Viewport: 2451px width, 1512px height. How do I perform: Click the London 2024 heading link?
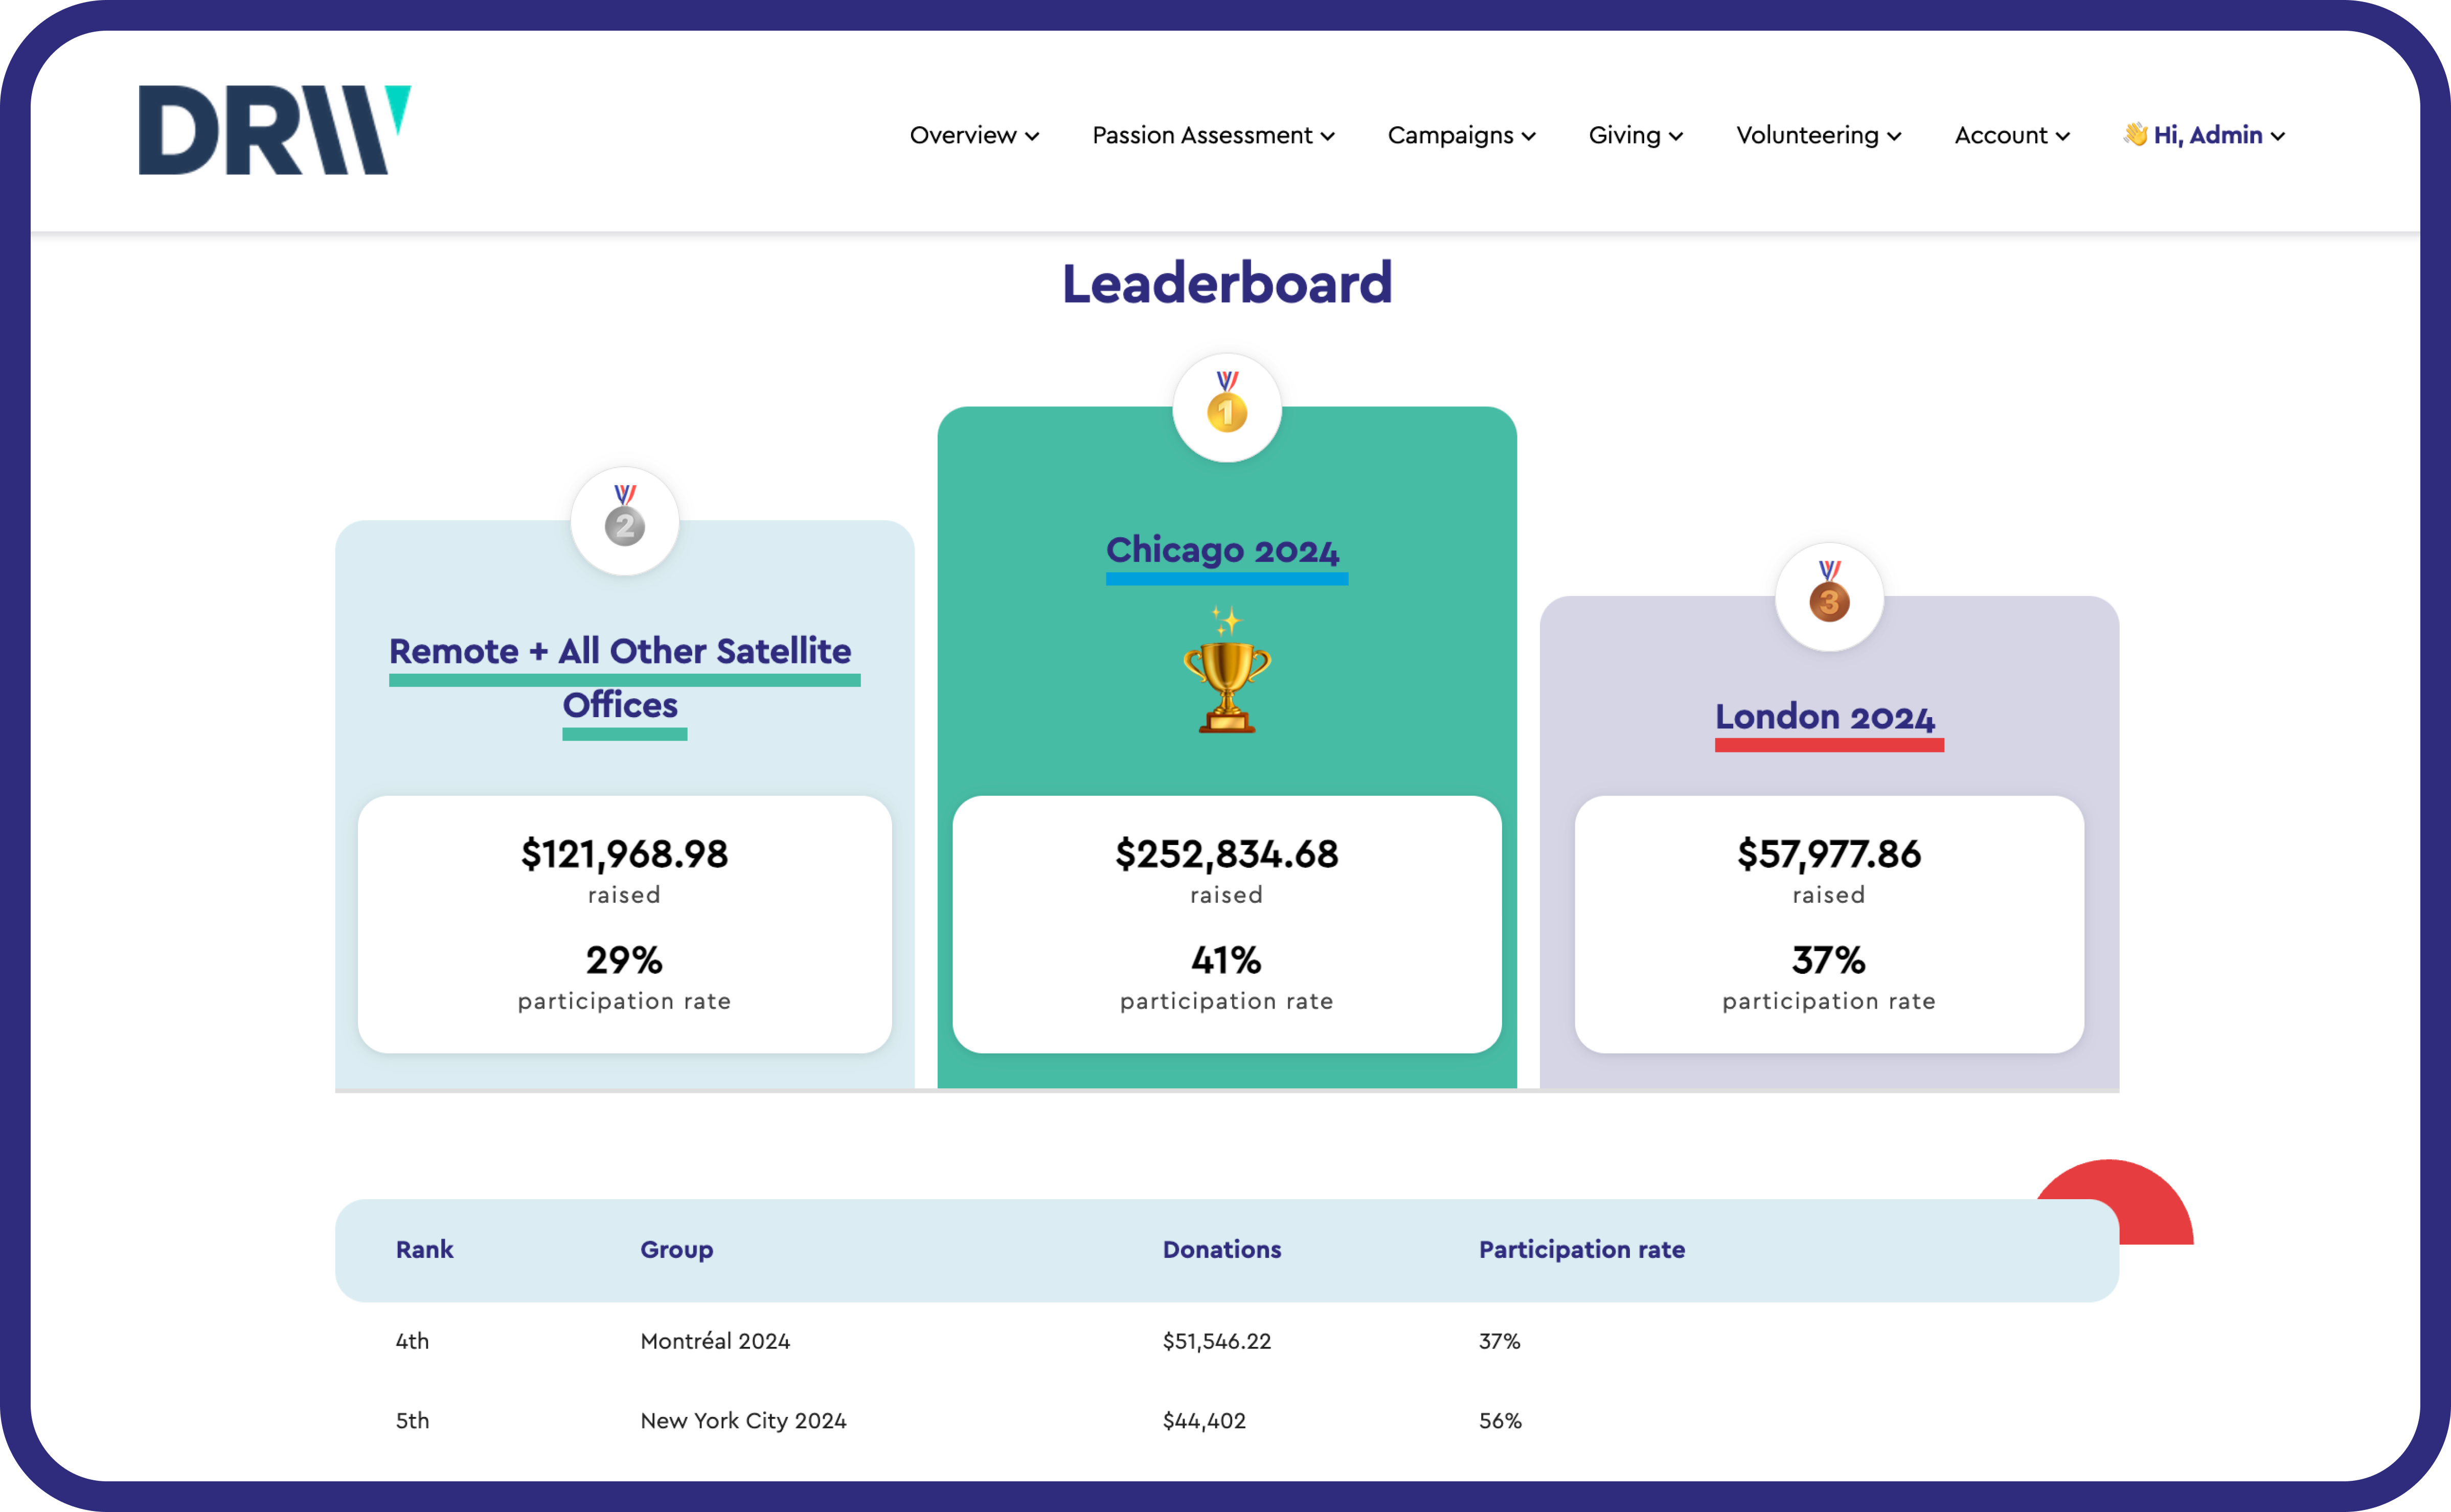[x=1827, y=716]
